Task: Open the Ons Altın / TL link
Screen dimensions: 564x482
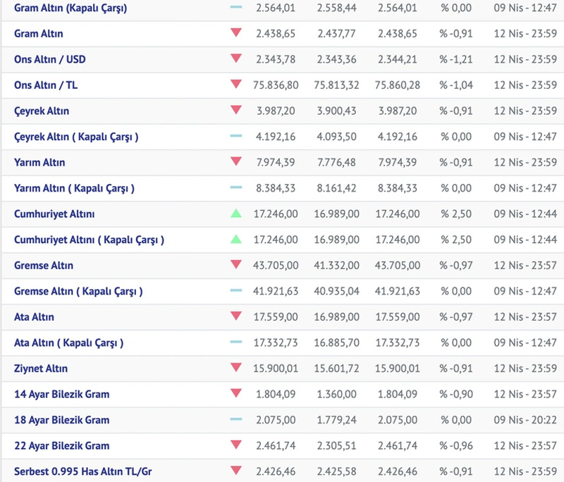Action: point(47,85)
